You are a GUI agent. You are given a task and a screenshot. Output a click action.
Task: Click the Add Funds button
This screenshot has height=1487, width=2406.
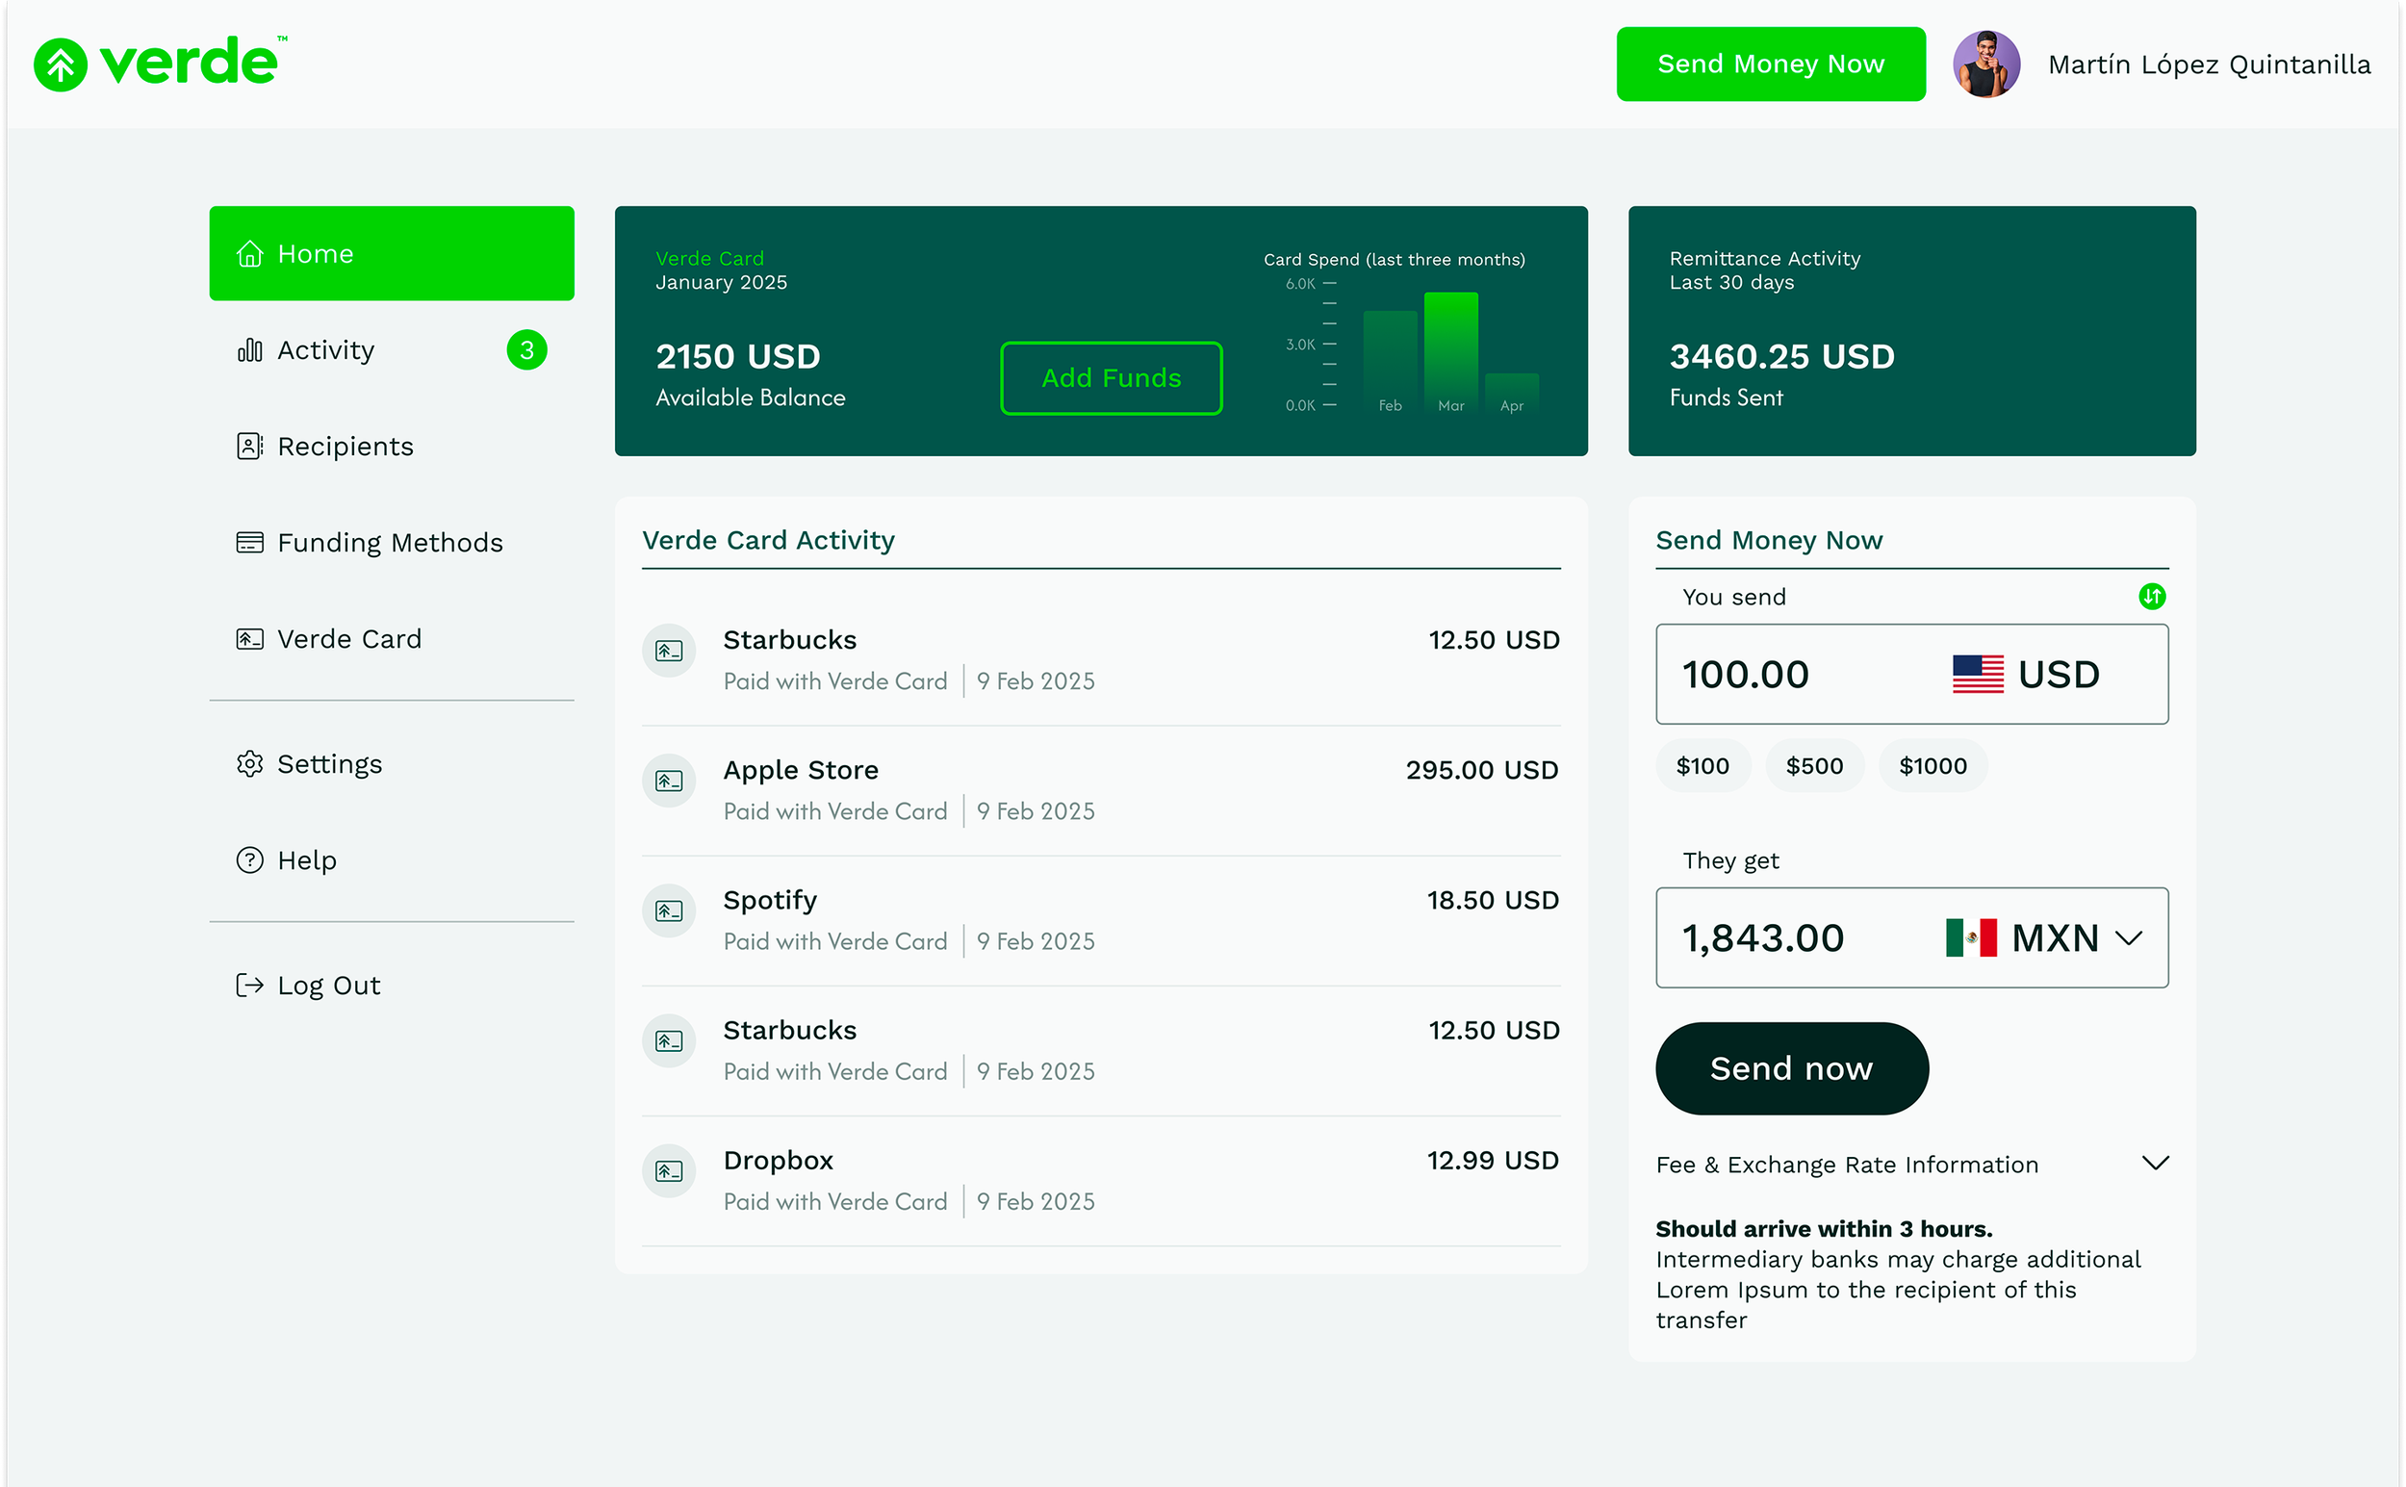[1111, 378]
